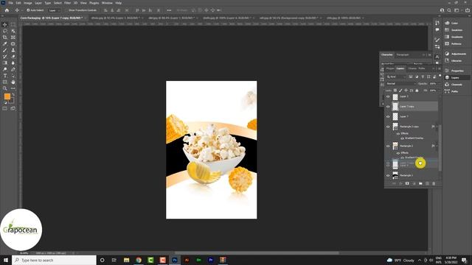The height and width of the screenshot is (265, 472).
Task: Select the Rectangle 2 layer
Action: click(x=414, y=146)
